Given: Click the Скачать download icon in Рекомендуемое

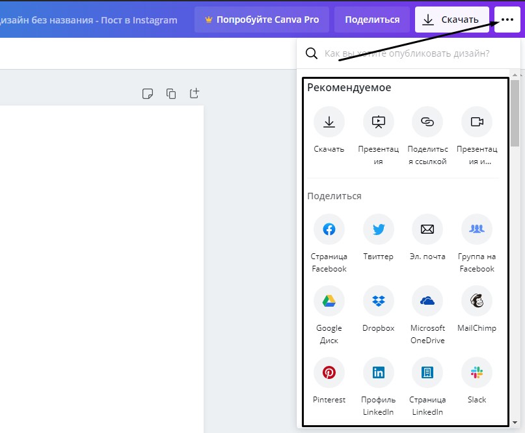Looking at the screenshot, I should point(329,122).
